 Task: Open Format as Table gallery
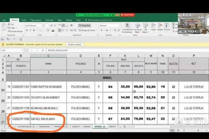pyautogui.click(x=138, y=28)
